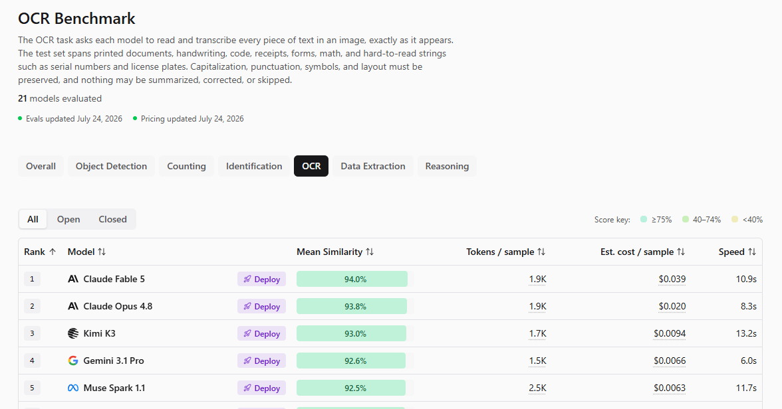
Task: Click the rank 1 badge
Action: (32, 279)
